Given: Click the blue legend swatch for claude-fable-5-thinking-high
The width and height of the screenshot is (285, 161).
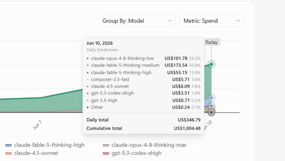Looking at the screenshot, I should click(x=8, y=145).
